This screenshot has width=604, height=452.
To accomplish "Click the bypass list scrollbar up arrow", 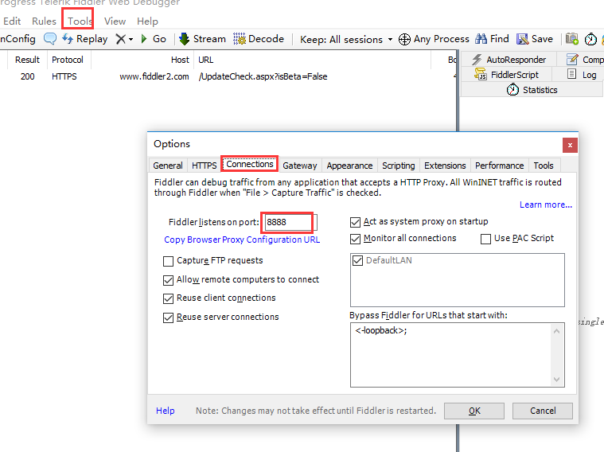I will click(x=556, y=331).
